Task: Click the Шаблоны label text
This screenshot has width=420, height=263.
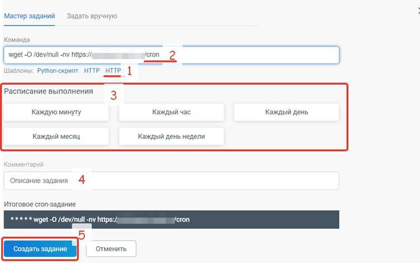Action: (18, 71)
